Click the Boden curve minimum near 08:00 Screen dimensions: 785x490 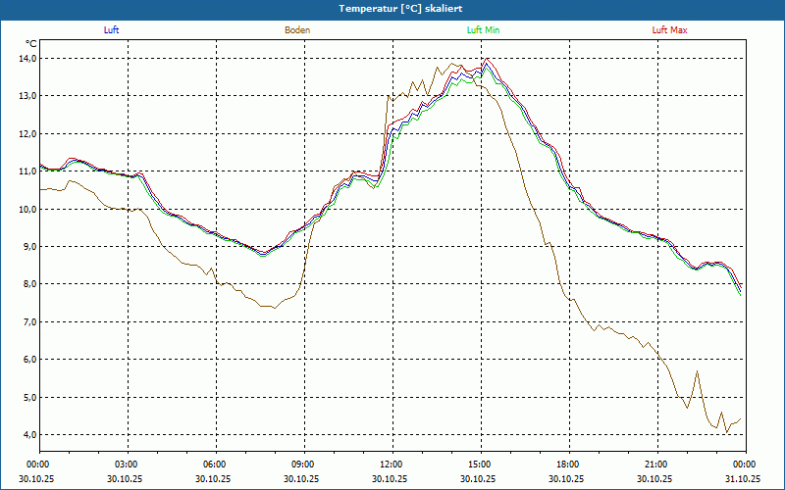coord(274,308)
